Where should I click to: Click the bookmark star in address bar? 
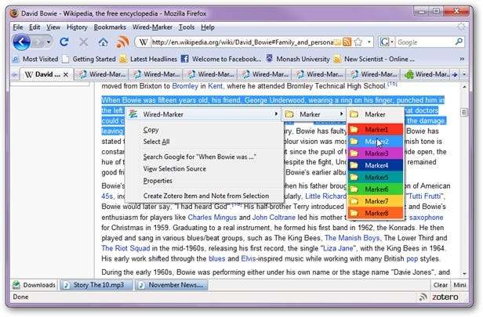358,42
